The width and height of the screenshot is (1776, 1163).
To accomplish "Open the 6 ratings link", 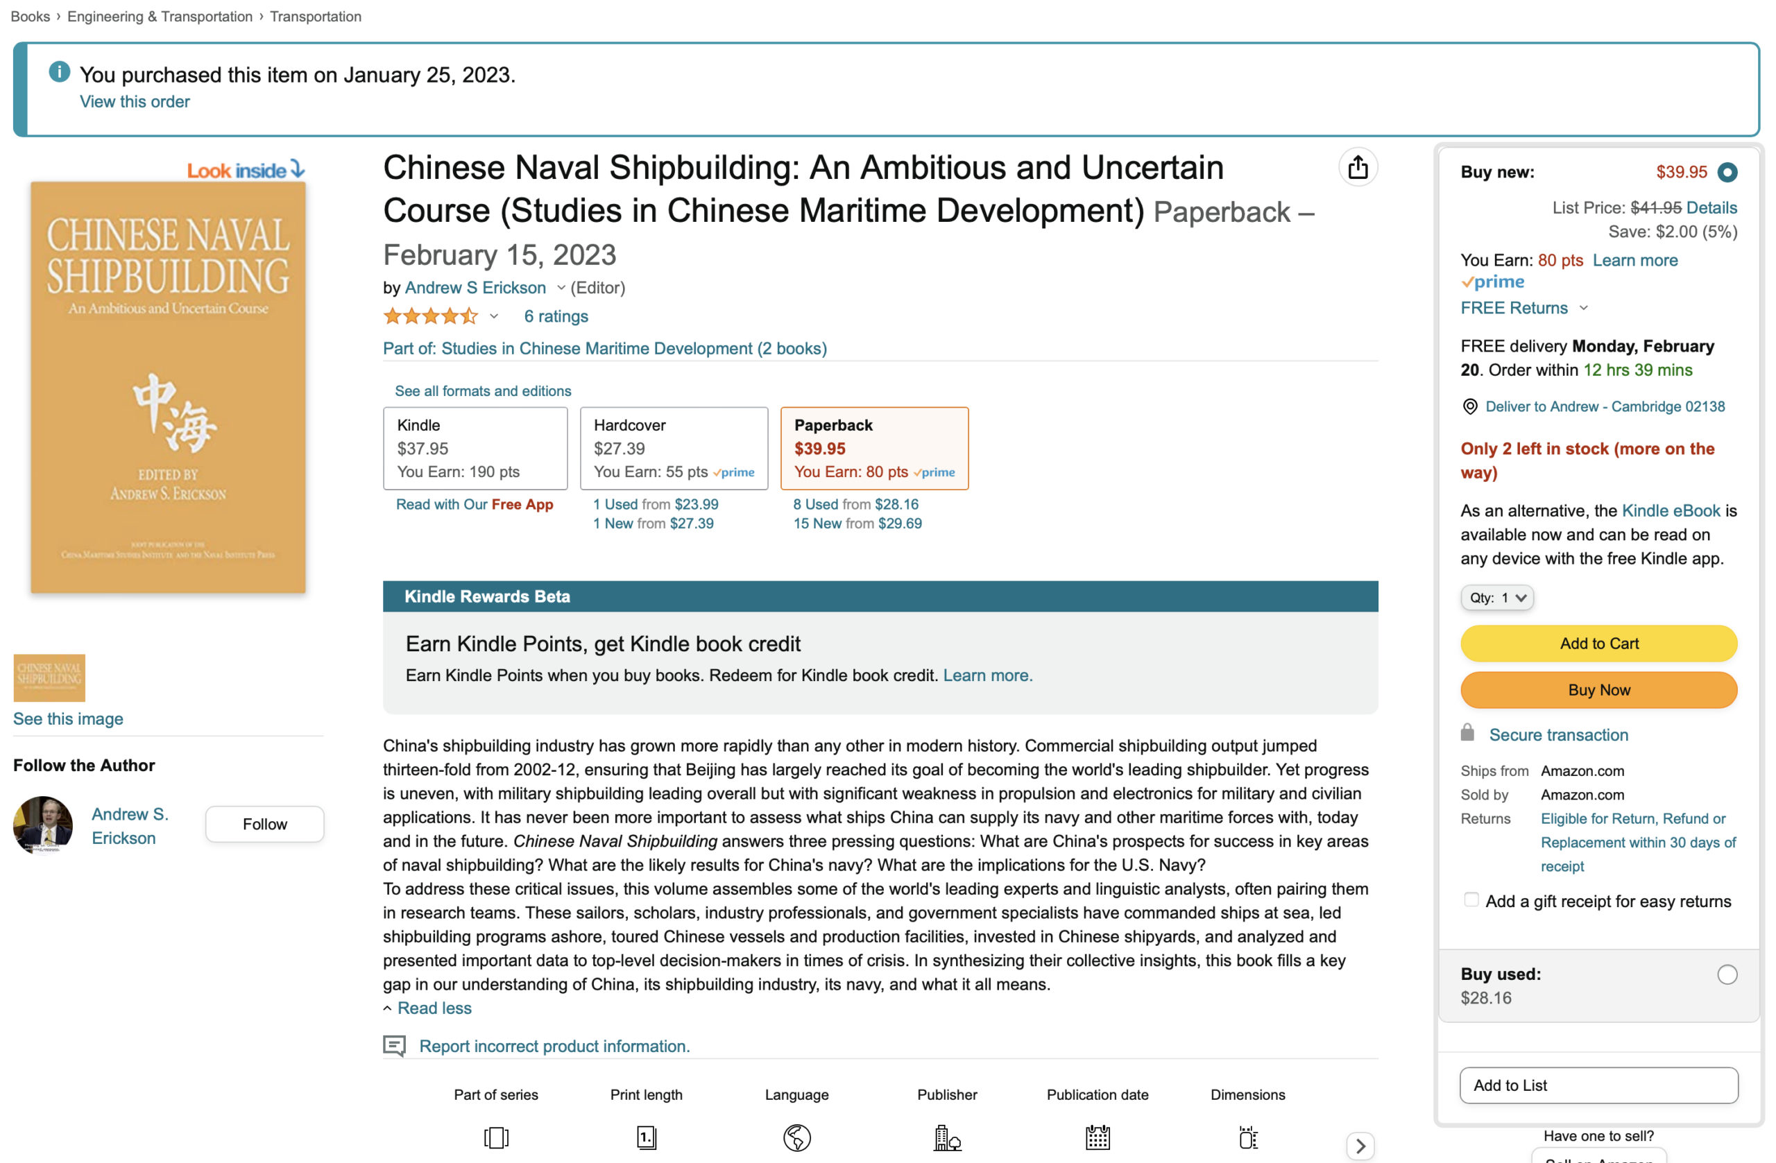I will [556, 316].
